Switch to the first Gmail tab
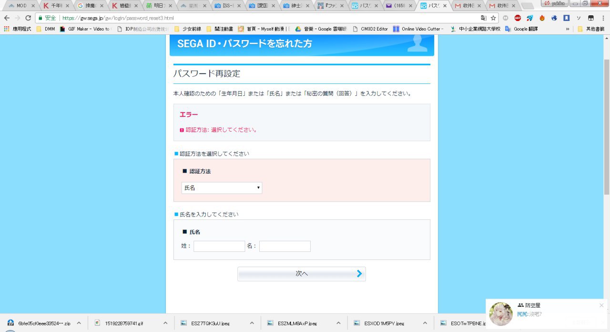The width and height of the screenshot is (610, 332). coord(467,6)
